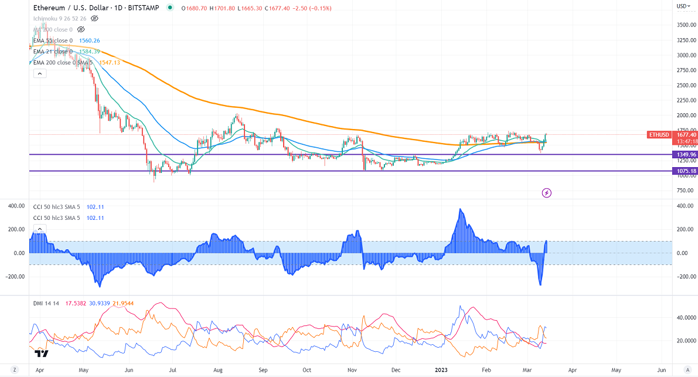The height and width of the screenshot is (377, 698).
Task: Show the hidden Ichimoku indicator via eye icon
Action: coord(94,19)
